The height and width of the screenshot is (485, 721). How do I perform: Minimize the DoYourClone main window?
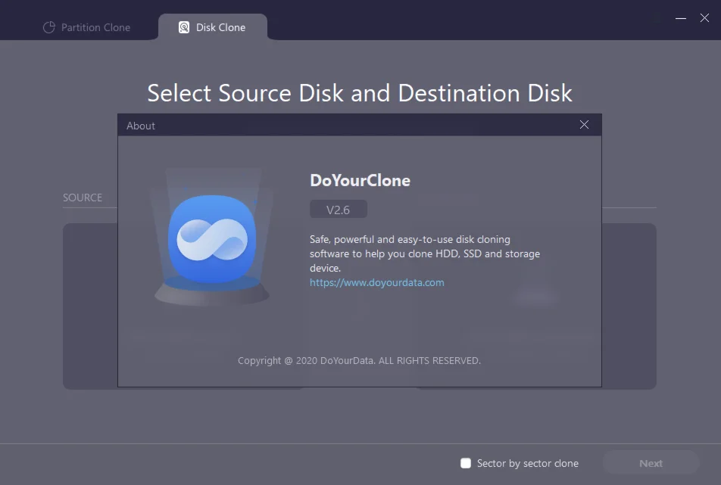click(681, 18)
